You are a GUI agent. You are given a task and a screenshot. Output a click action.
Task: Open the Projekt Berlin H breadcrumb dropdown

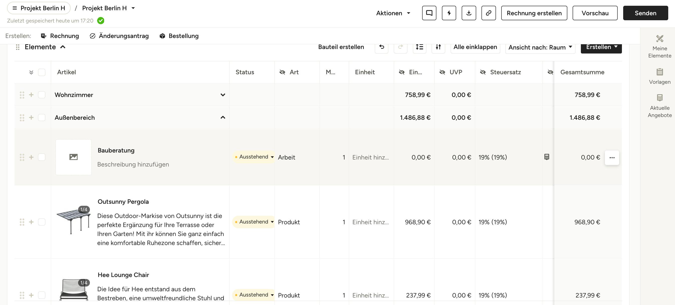[133, 8]
